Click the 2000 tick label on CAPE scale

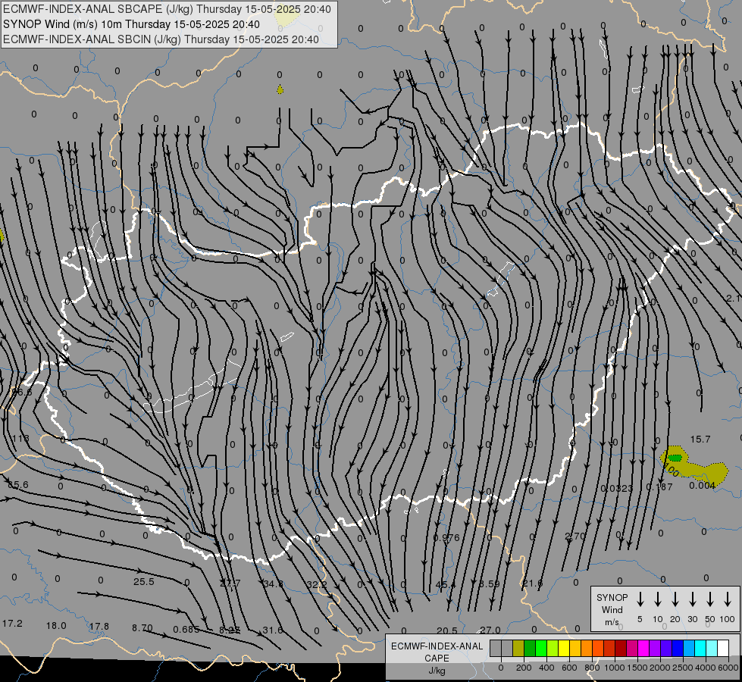coord(659,668)
